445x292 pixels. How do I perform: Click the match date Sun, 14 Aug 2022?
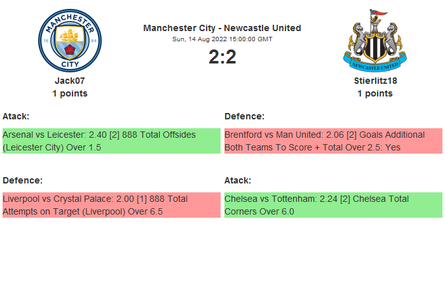(x=222, y=39)
